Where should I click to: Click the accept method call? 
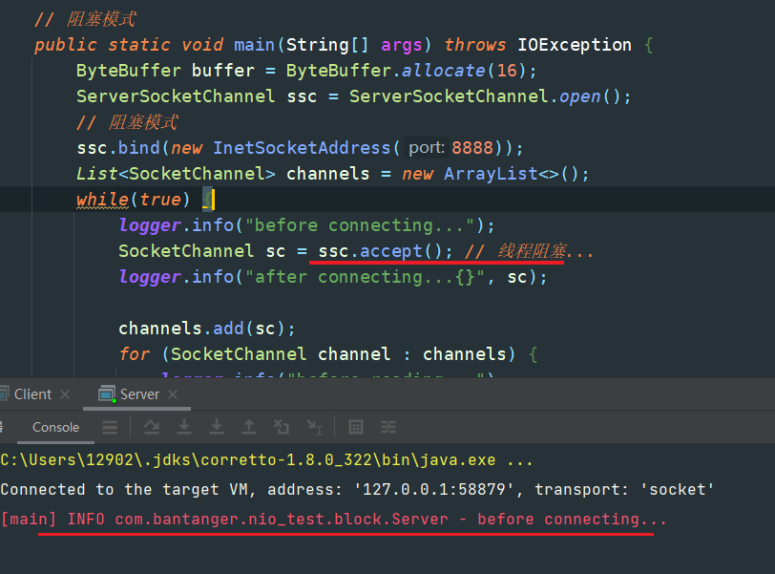(390, 251)
